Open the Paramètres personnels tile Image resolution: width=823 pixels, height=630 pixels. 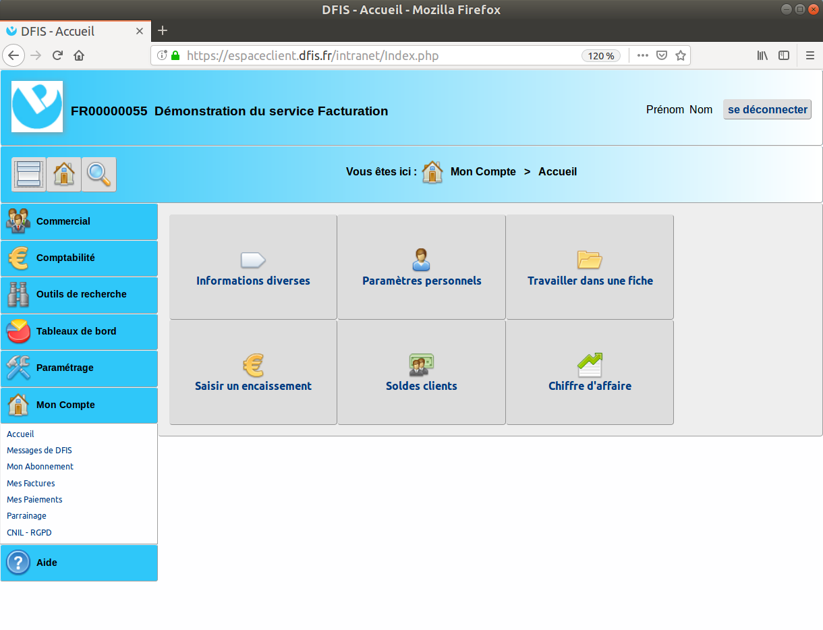[x=422, y=267]
